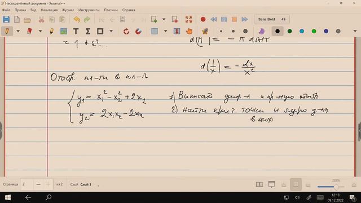Screen dimensions: 361x203
Task: Choose the fine line thickness
Action: click(x=221, y=32)
